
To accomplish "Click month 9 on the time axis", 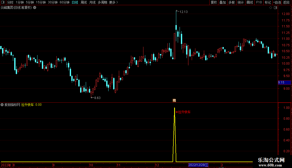I will pyautogui.click(x=54, y=165).
